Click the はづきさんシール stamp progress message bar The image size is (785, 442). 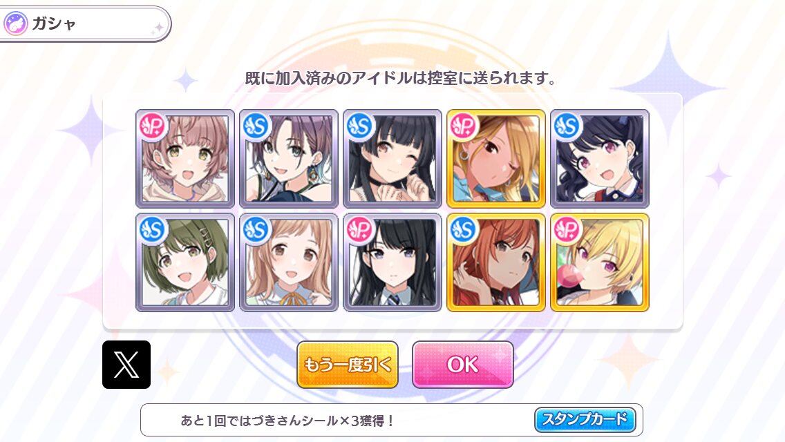pos(392,420)
